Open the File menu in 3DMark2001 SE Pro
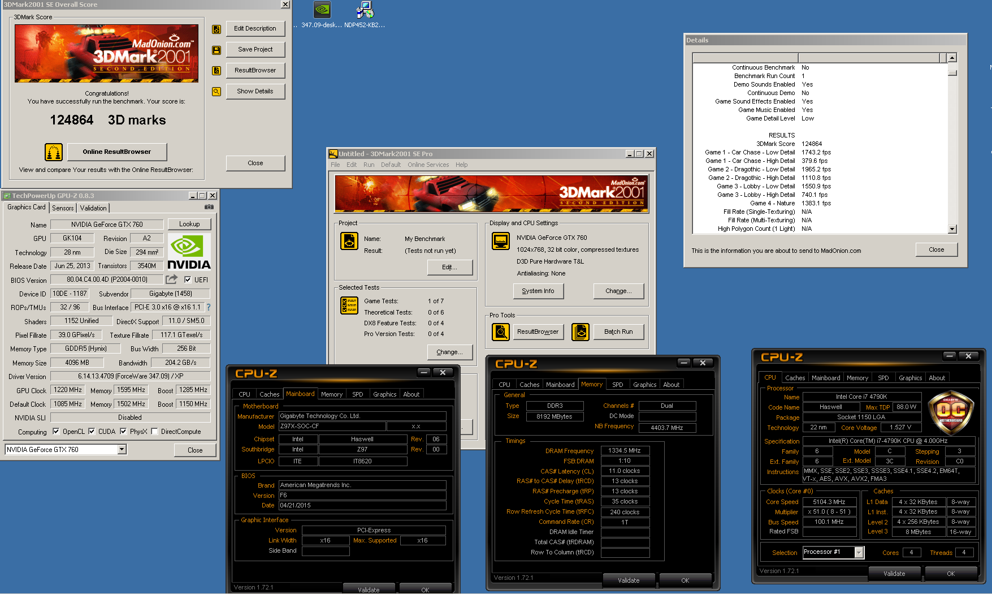992x594 pixels. [x=335, y=165]
